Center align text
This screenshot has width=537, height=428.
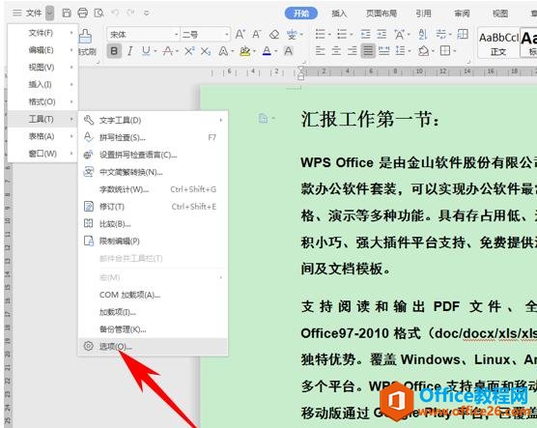[x=336, y=51]
